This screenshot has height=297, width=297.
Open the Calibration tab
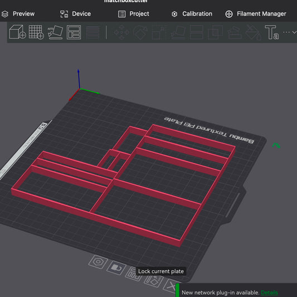[192, 14]
